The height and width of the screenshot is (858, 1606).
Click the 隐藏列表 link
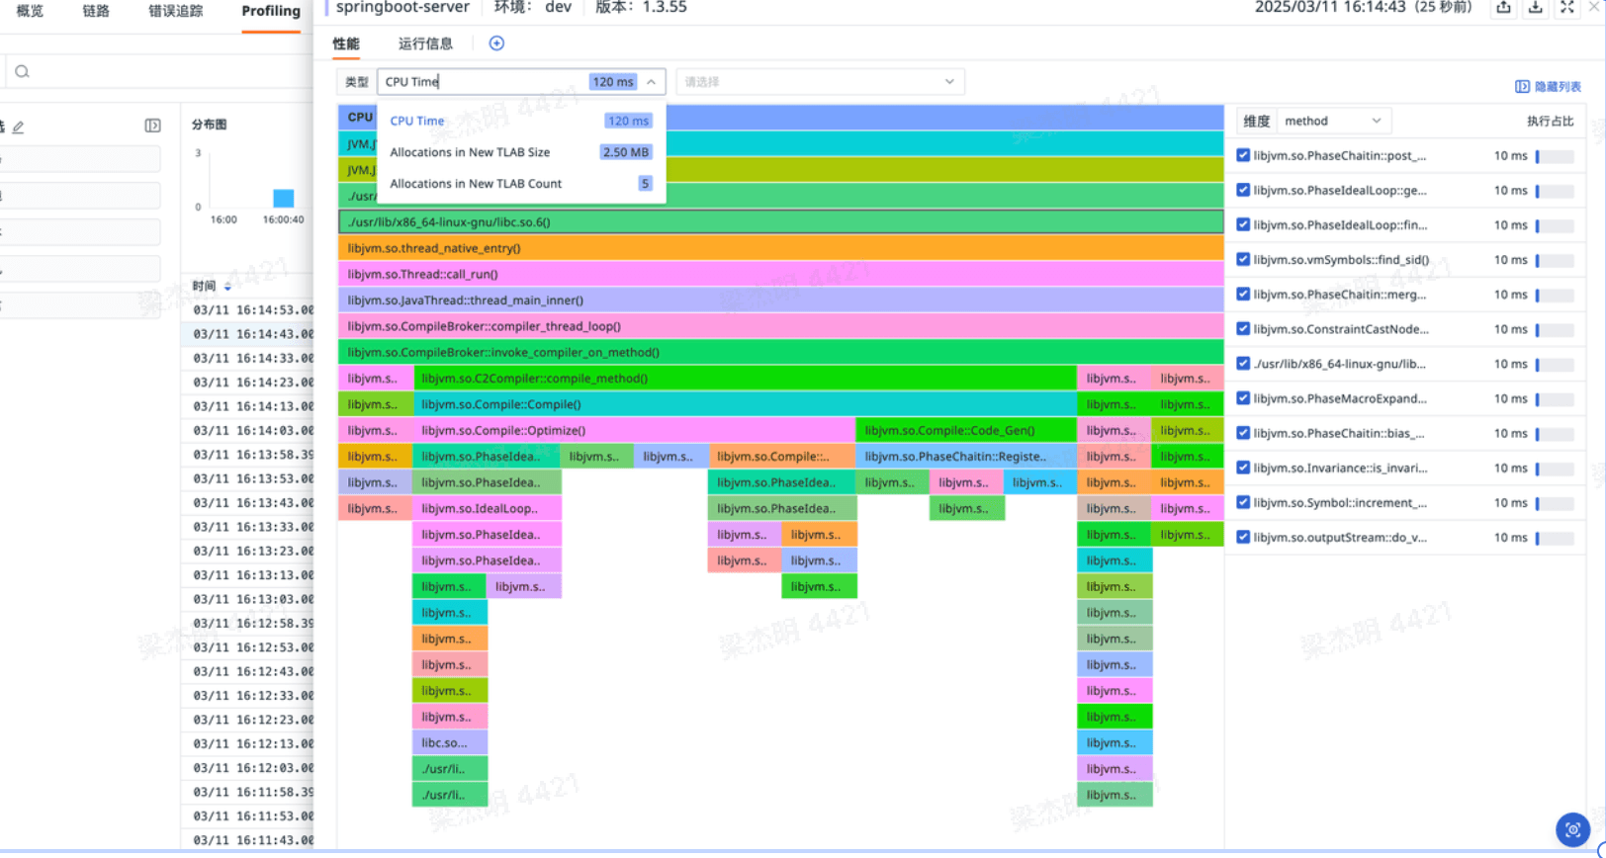[x=1549, y=87]
